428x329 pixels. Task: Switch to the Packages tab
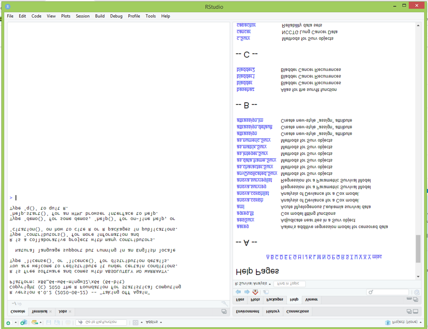click(x=275, y=300)
